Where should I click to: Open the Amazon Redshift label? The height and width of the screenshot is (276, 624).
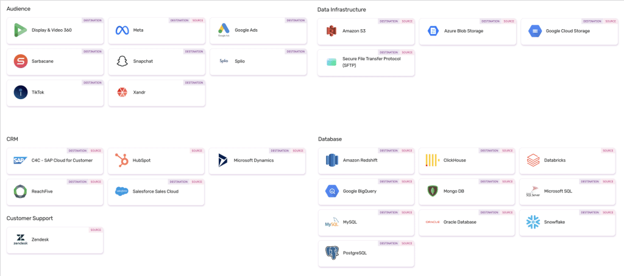click(360, 160)
